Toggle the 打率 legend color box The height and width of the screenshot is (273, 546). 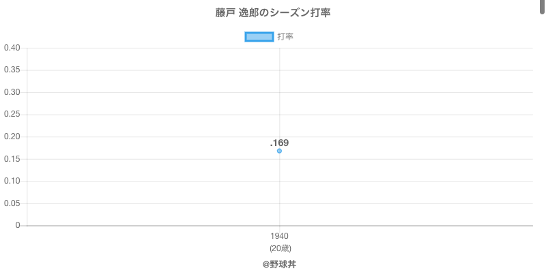coord(259,37)
